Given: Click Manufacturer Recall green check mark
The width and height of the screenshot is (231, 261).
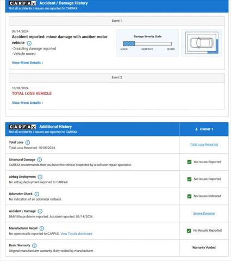Looking at the screenshot, I should tap(189, 231).
